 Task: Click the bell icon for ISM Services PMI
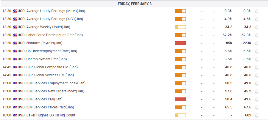[257, 100]
